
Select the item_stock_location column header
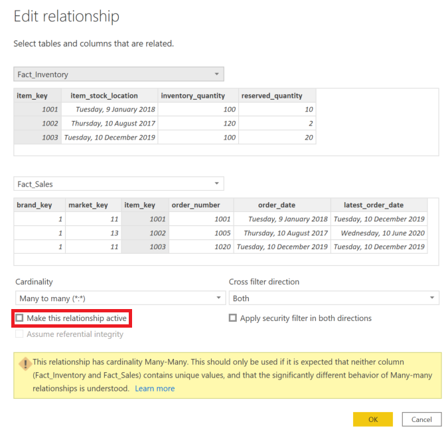[110, 96]
